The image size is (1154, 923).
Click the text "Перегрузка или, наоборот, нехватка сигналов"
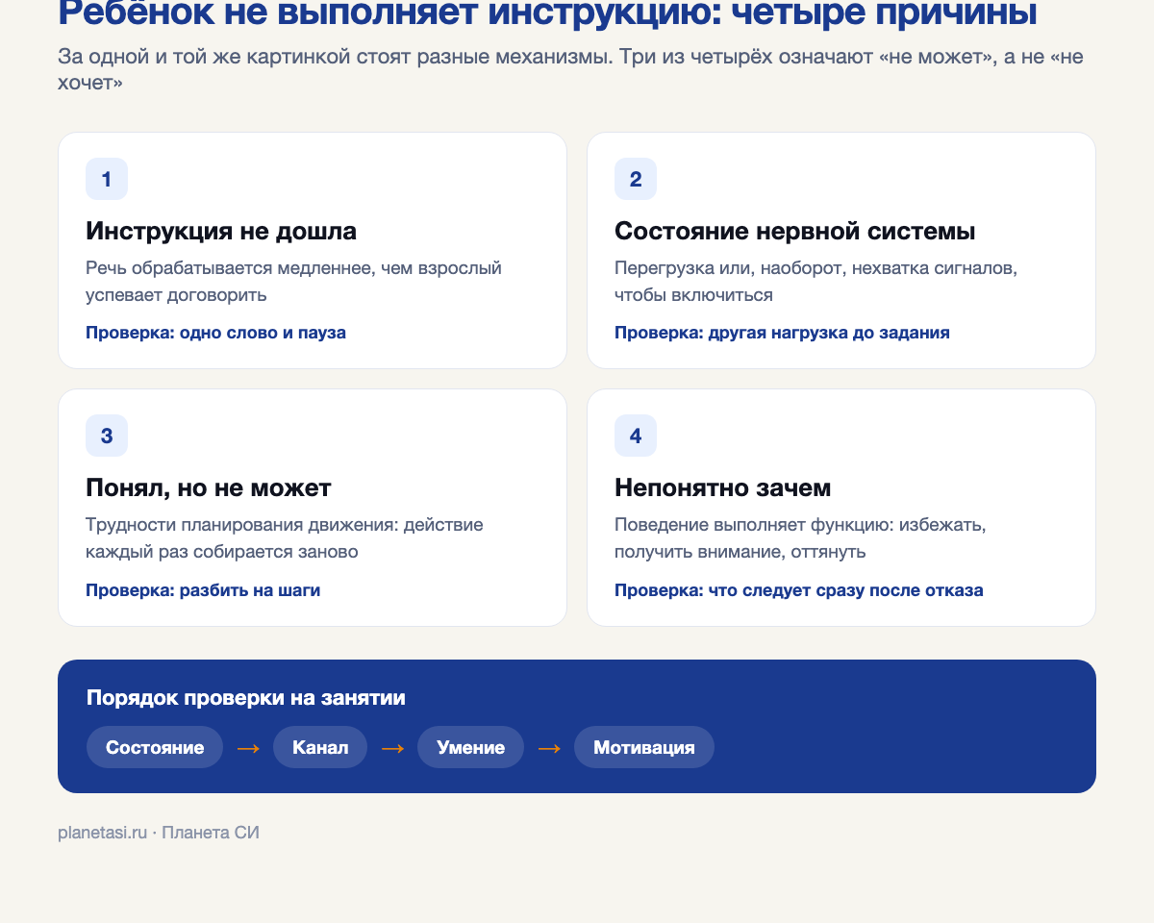coord(815,282)
